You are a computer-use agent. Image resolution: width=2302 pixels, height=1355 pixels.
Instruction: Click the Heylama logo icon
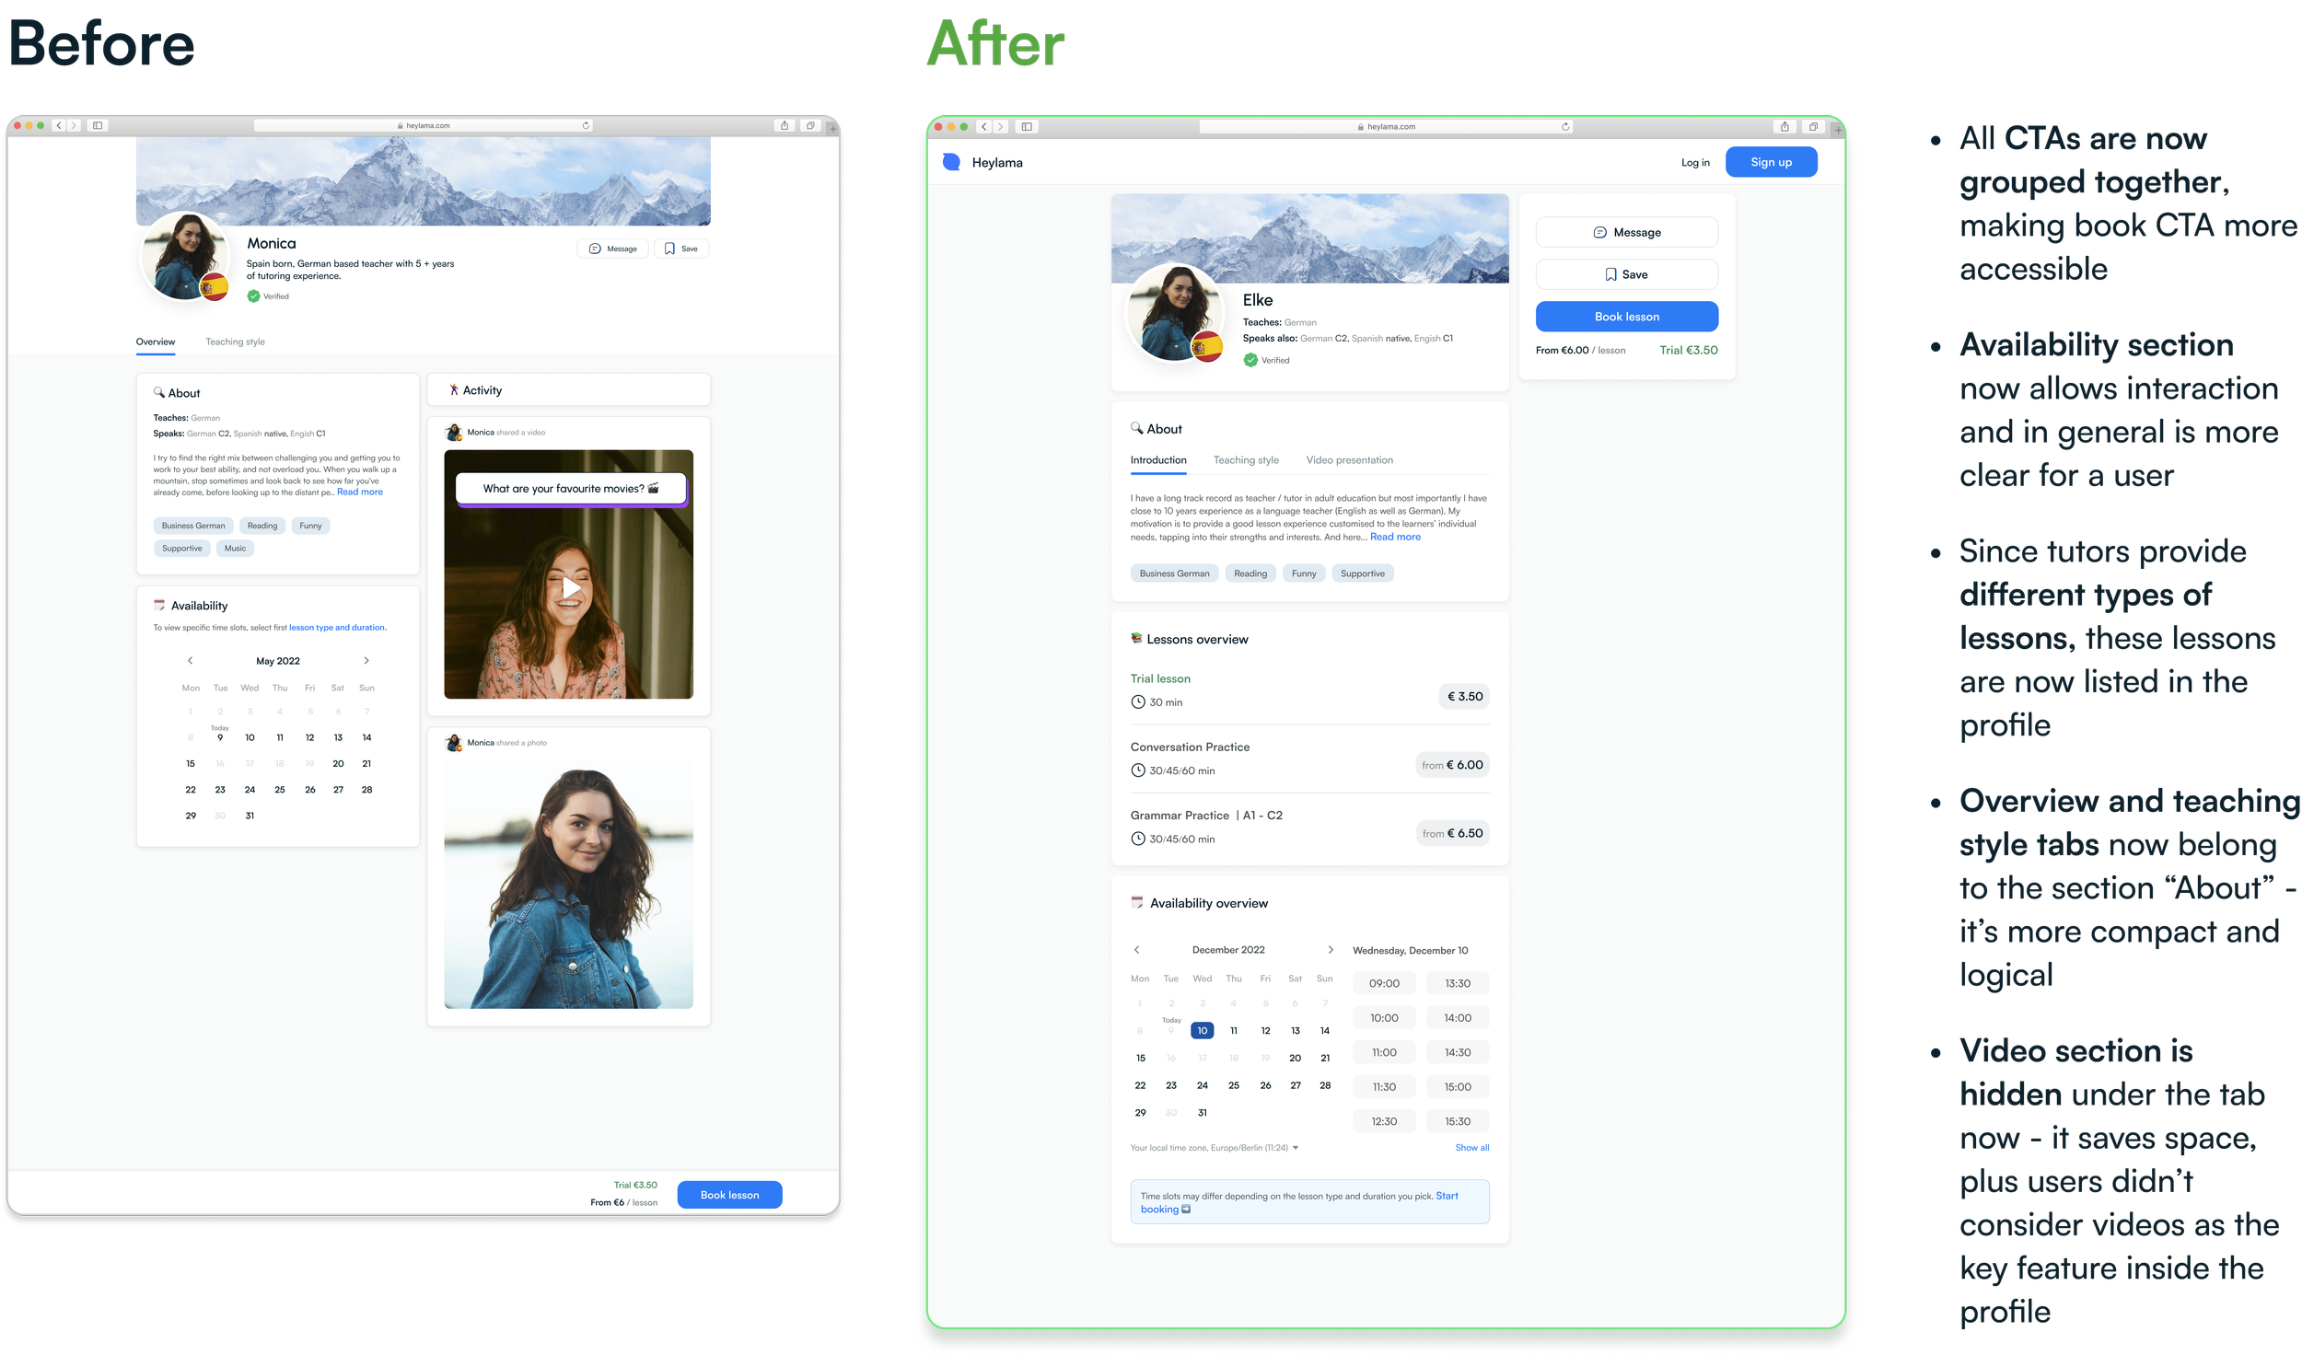pyautogui.click(x=952, y=159)
